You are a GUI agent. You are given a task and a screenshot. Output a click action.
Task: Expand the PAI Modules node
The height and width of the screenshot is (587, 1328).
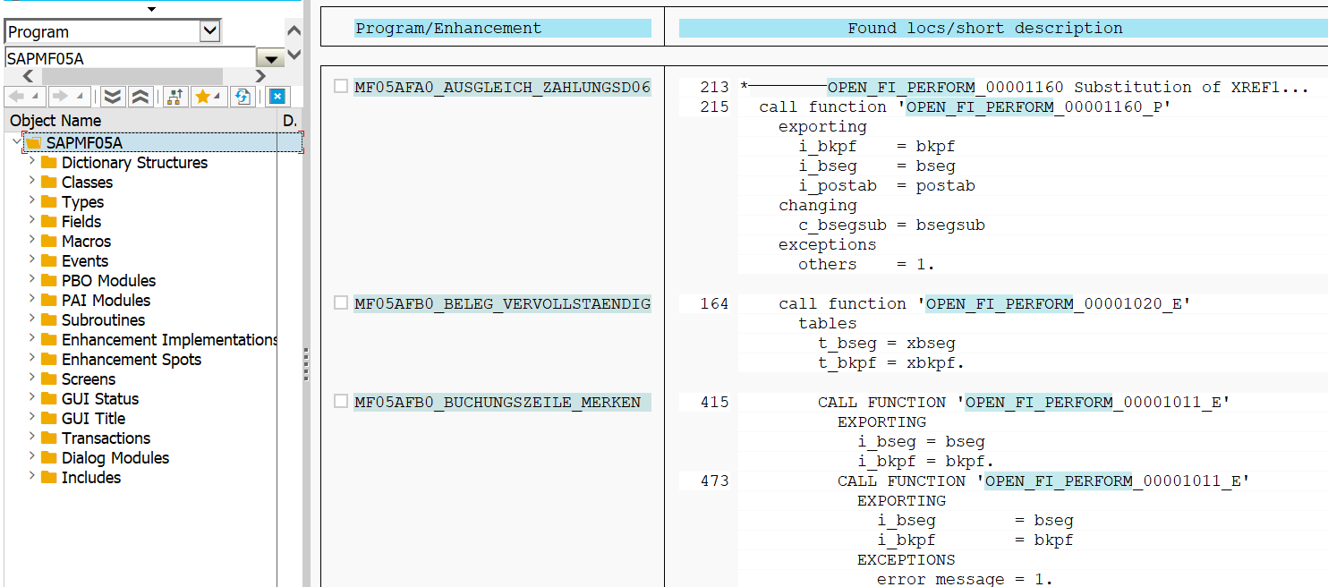(x=32, y=300)
